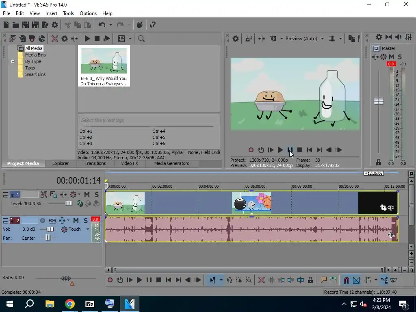Mute audio track 2
Image resolution: width=416 pixels, height=312 pixels.
[x=76, y=221]
